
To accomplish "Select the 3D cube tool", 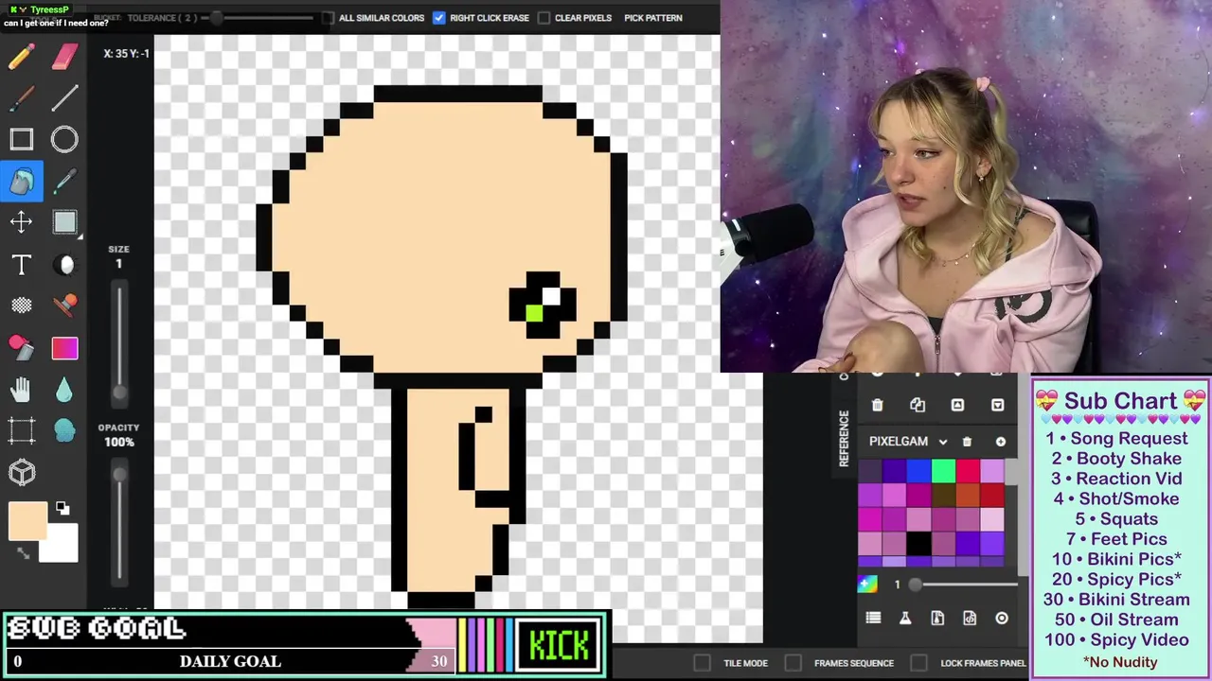I will click(x=21, y=472).
